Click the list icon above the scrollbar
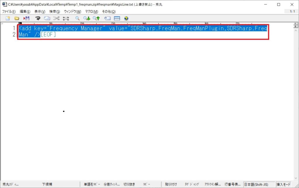The image size is (299, 188). point(295,26)
